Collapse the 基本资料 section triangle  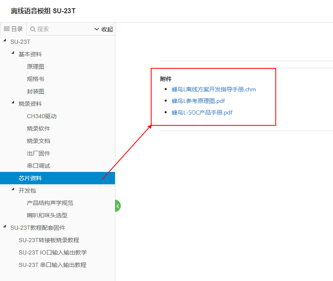point(13,53)
